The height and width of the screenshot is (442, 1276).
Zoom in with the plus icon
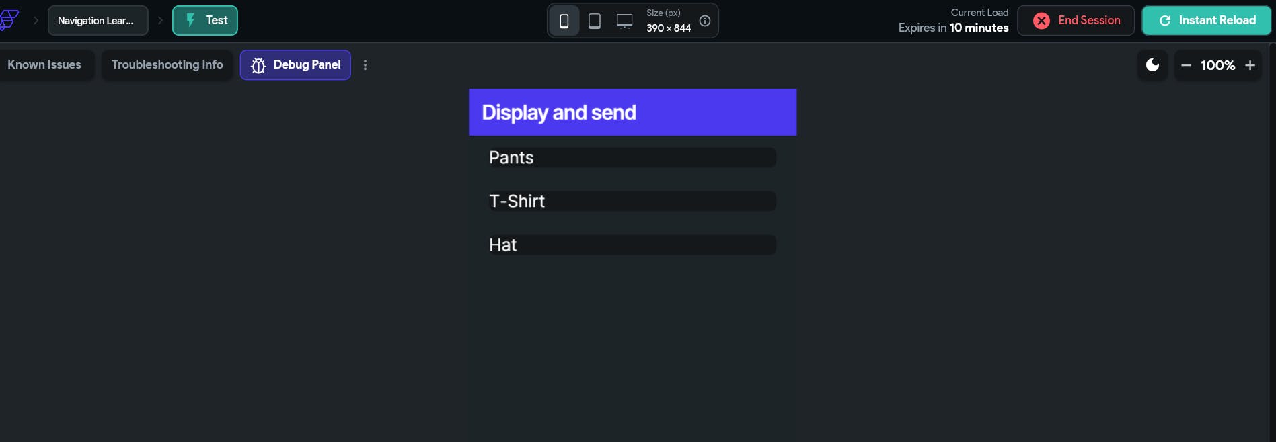click(1250, 65)
